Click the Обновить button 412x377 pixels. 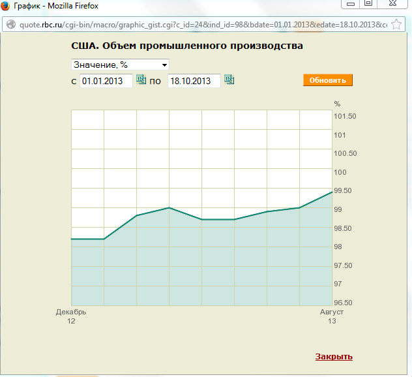[x=328, y=80]
